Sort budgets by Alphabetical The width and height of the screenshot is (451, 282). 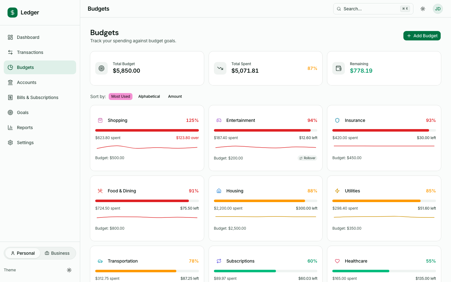pos(149,96)
